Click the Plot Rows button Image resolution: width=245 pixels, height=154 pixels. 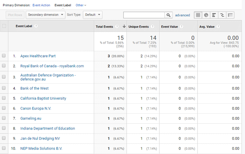tap(15, 15)
